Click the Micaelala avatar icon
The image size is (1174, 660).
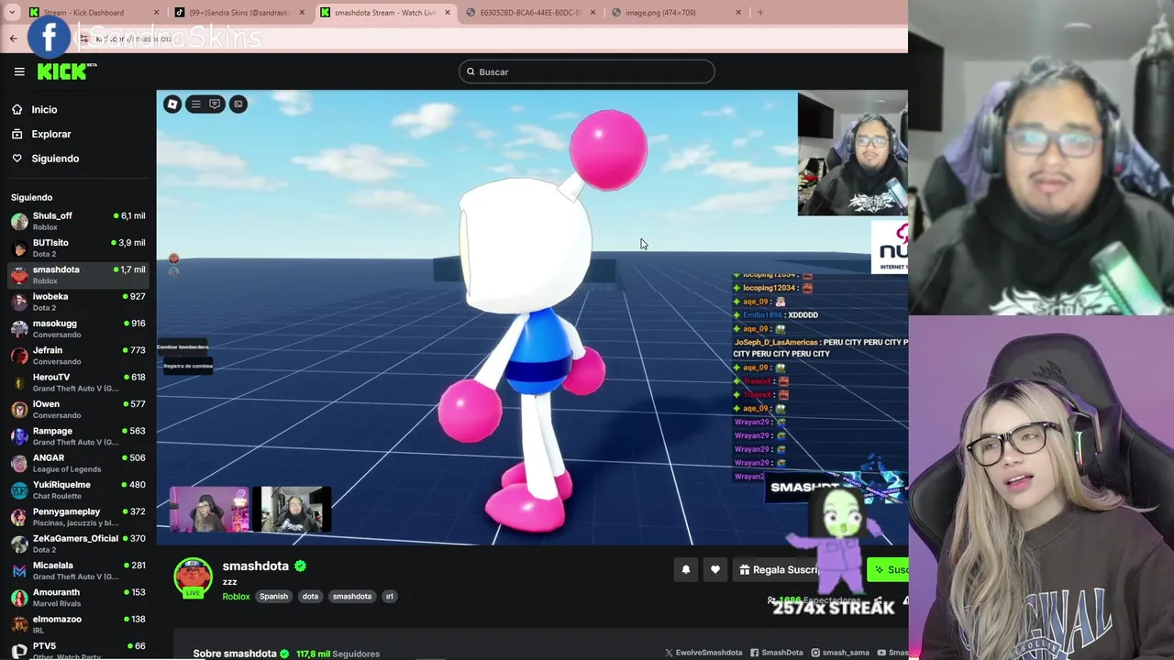tap(19, 570)
